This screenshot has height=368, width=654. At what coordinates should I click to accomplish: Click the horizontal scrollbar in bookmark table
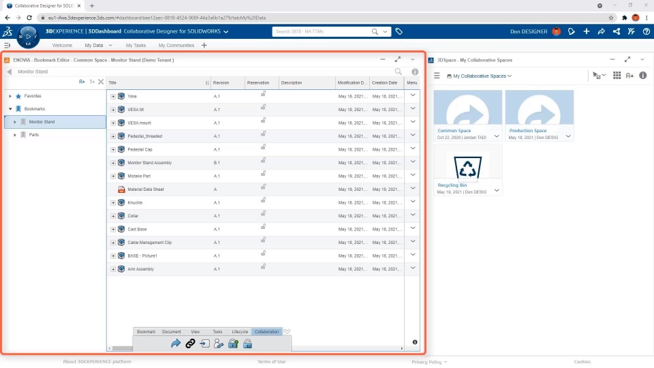click(122, 348)
